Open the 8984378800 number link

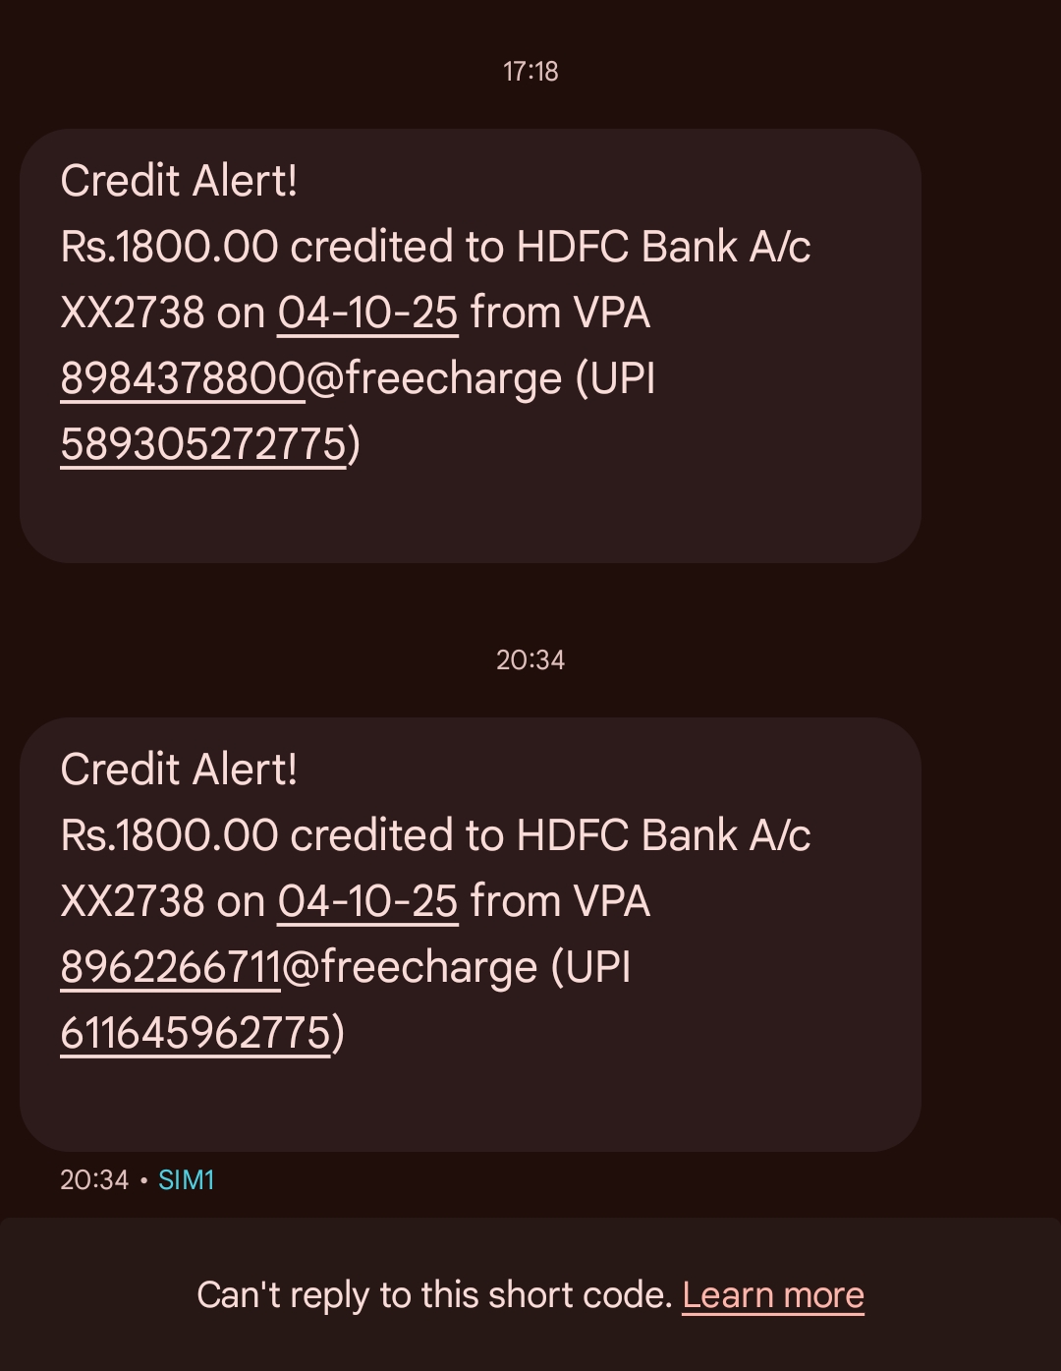[x=183, y=379]
